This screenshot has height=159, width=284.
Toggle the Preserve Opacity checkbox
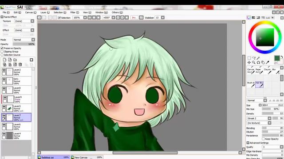click(x=2, y=48)
